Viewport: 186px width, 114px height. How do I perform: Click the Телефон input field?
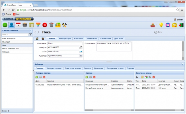pyautogui.click(x=63, y=47)
